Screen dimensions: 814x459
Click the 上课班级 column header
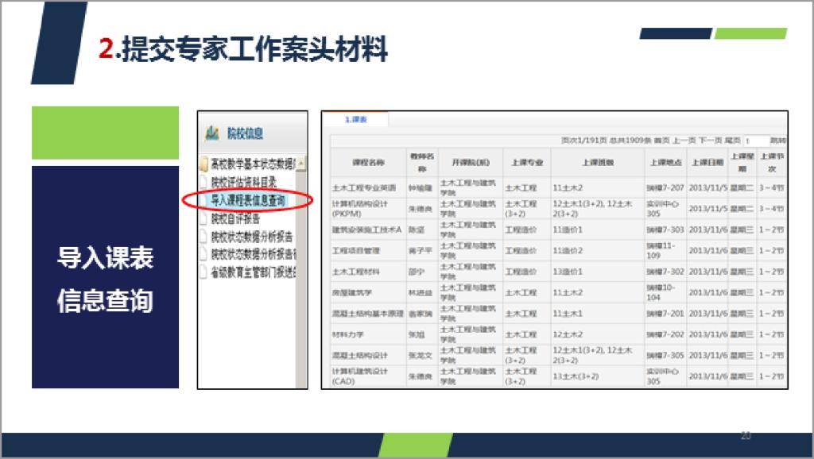point(598,162)
